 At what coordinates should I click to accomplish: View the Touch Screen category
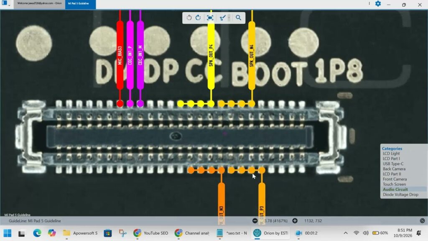[x=394, y=184]
